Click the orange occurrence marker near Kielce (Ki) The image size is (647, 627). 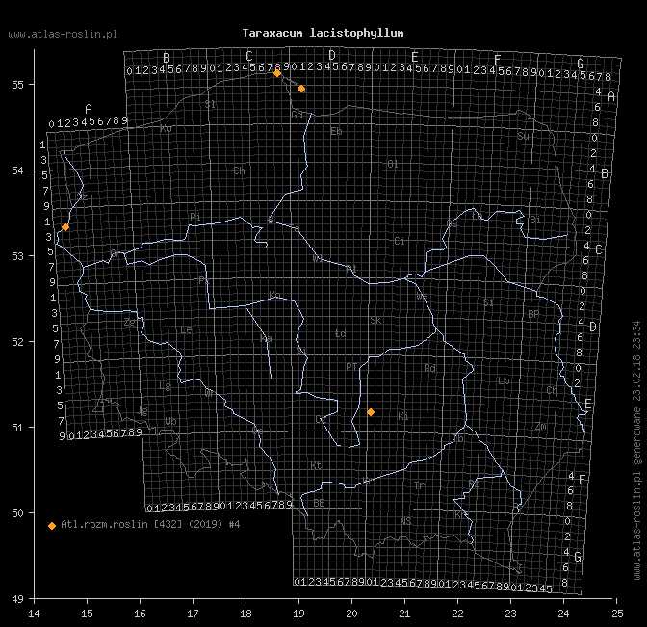(x=371, y=412)
